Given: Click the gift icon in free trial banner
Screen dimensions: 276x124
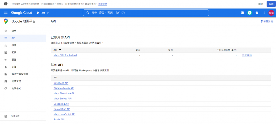Looking at the screenshot, I should (6, 4).
